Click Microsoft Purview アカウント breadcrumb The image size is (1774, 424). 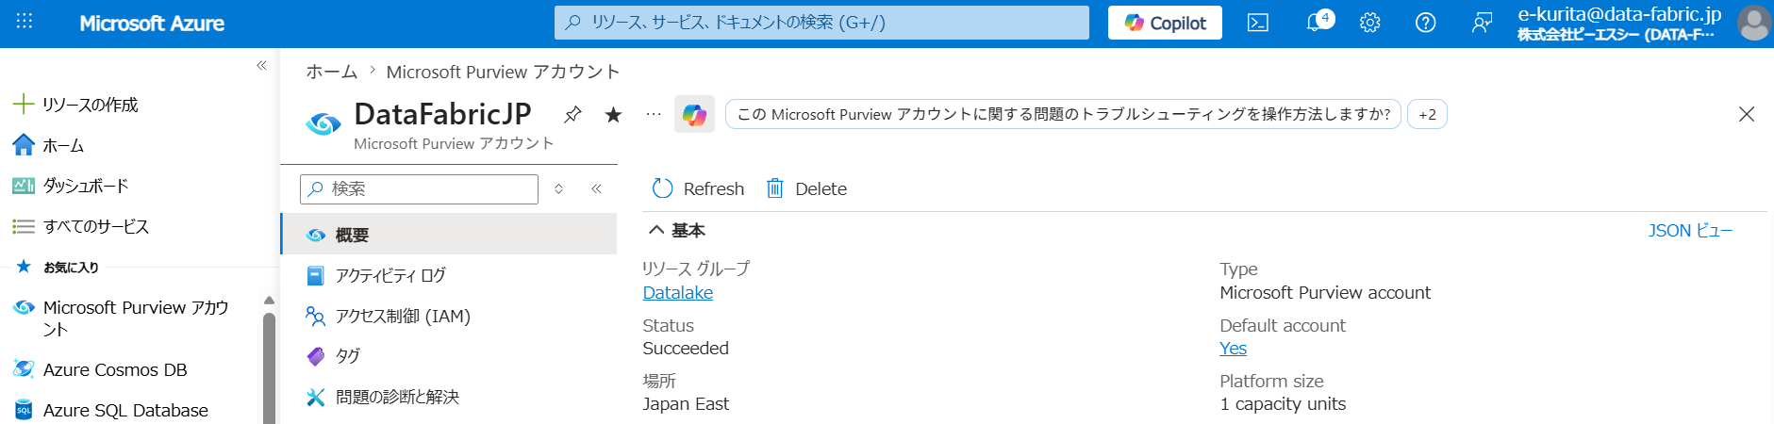click(x=503, y=72)
